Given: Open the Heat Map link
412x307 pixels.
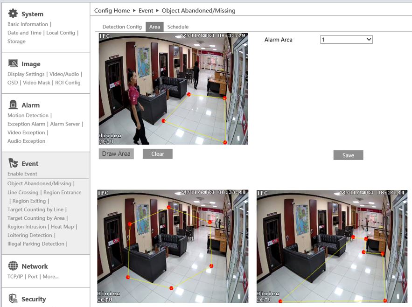Looking at the screenshot, I should pos(62,227).
